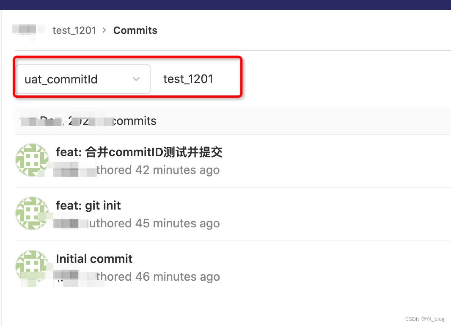This screenshot has width=451, height=326.
Task: Select the Commits breadcrumb item
Action: [135, 30]
